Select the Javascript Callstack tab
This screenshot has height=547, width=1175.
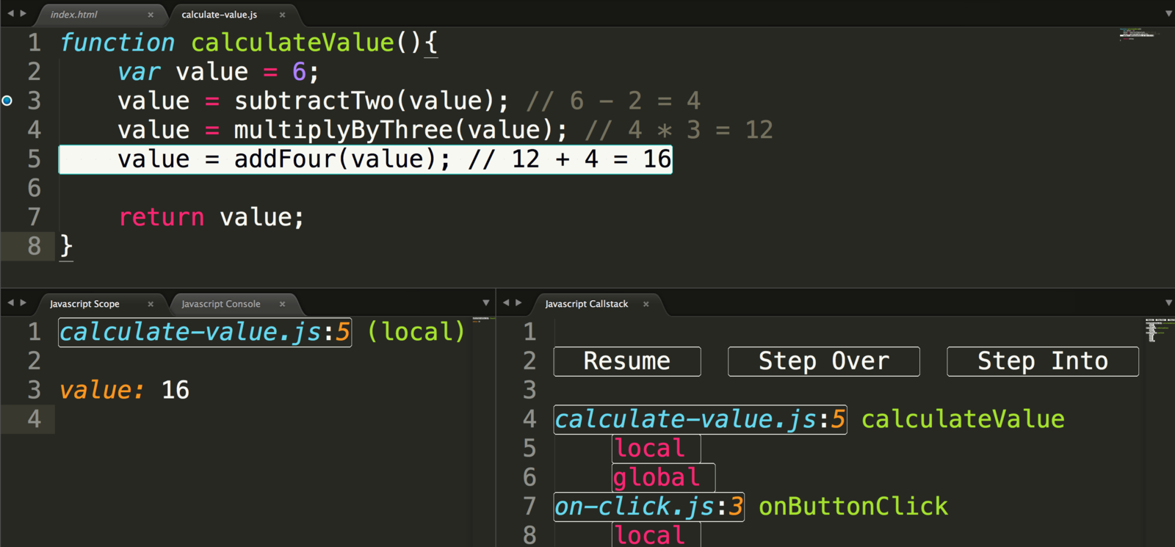(x=586, y=304)
